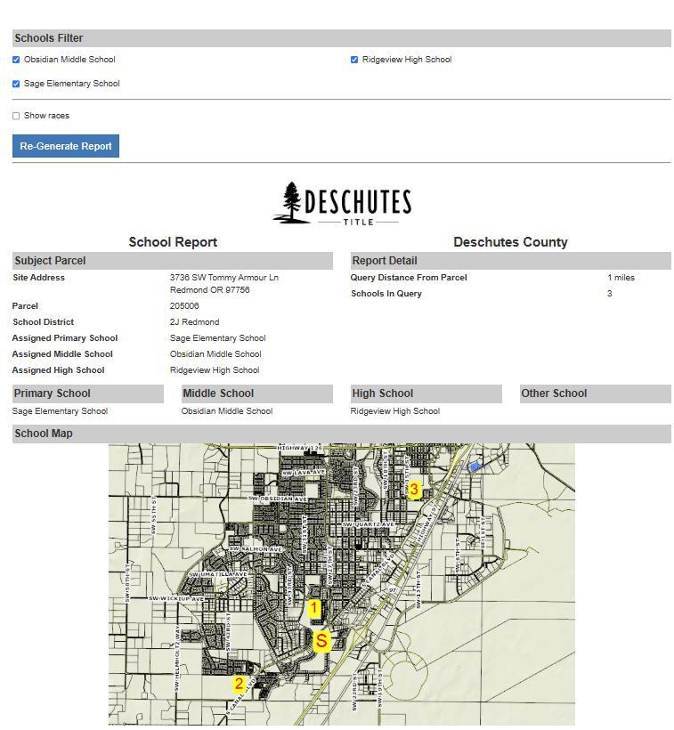Image resolution: width=674 pixels, height=730 pixels.
Task: Click the Schools In Query count 3
Action: click(609, 294)
